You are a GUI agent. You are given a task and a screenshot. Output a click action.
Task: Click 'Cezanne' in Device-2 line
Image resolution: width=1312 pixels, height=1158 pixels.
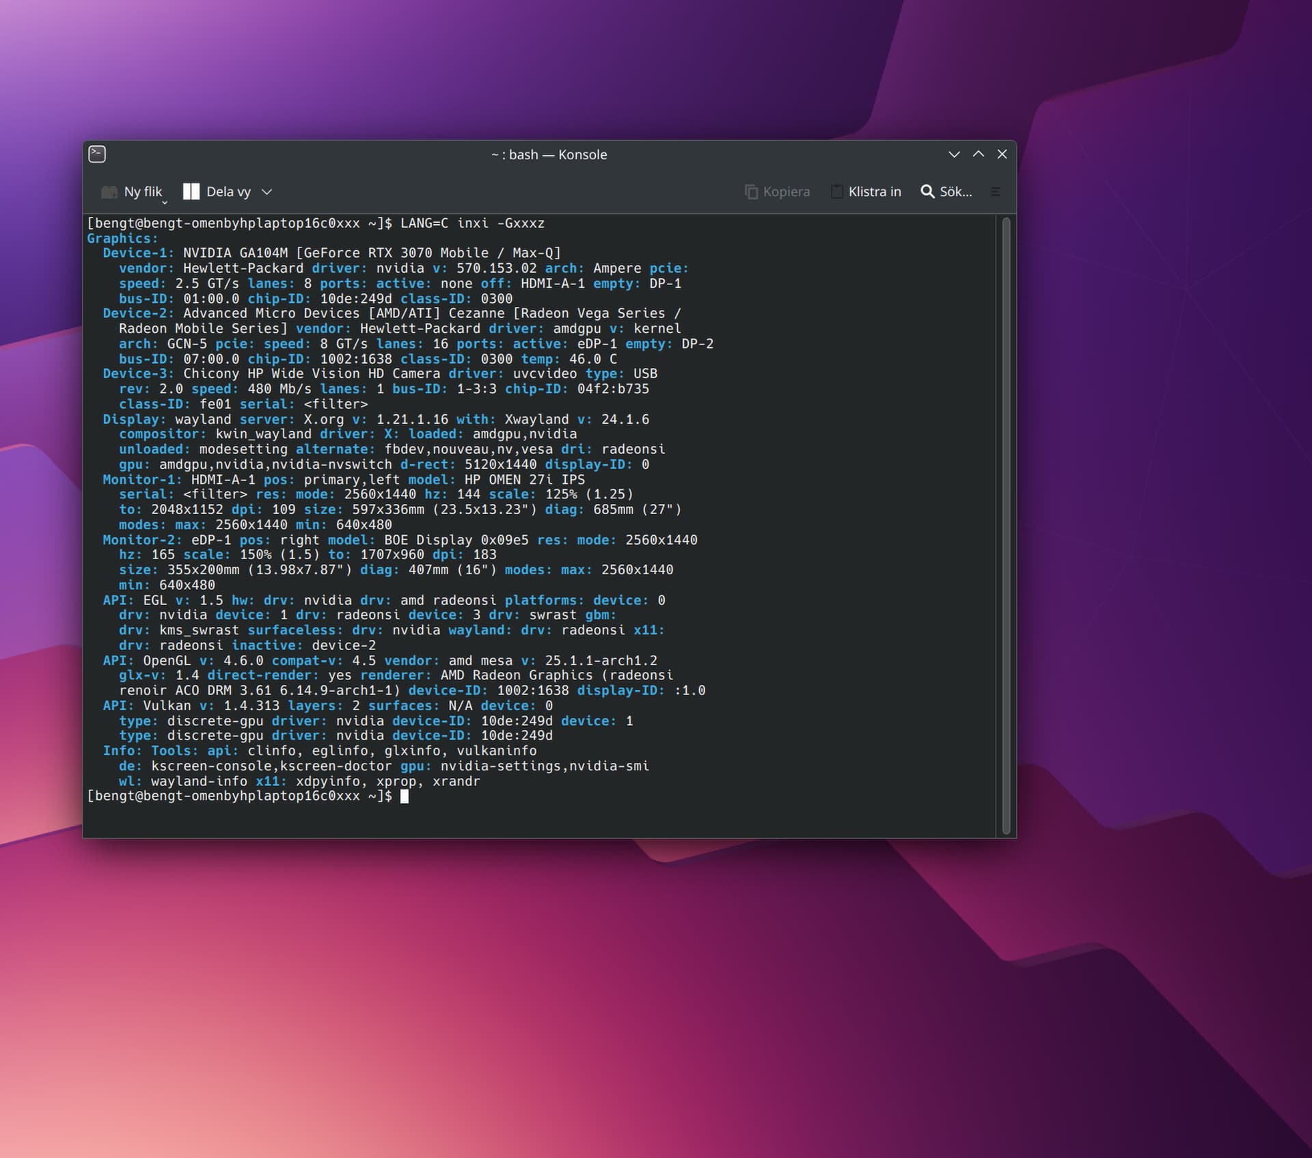(x=476, y=314)
